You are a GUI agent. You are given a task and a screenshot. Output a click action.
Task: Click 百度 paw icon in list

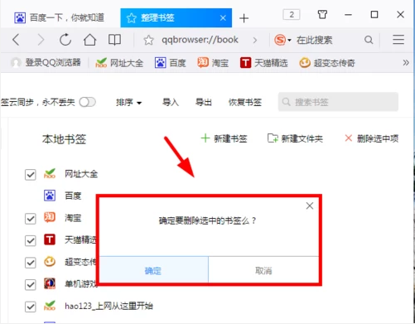[50, 196]
